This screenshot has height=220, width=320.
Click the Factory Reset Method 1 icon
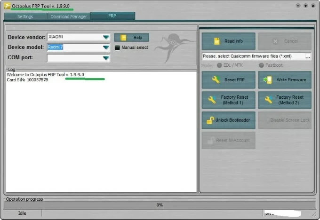pos(212,100)
